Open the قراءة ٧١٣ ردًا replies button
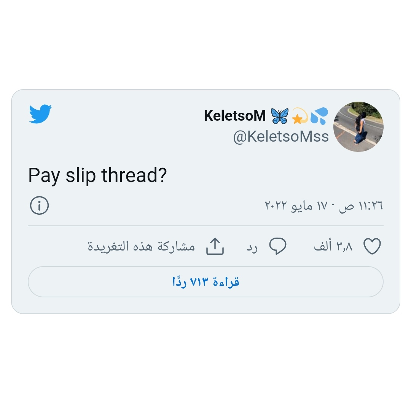The width and height of the screenshot is (411, 415). [205, 282]
